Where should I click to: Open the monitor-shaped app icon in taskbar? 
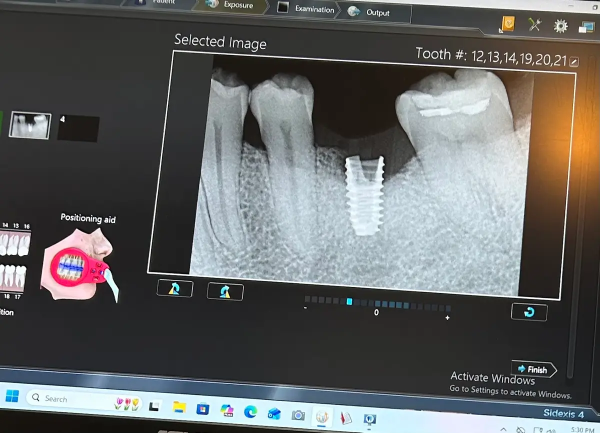click(370, 419)
